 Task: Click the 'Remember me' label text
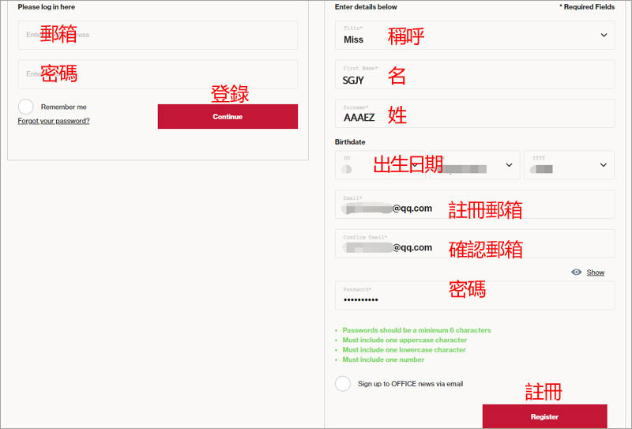pos(64,107)
